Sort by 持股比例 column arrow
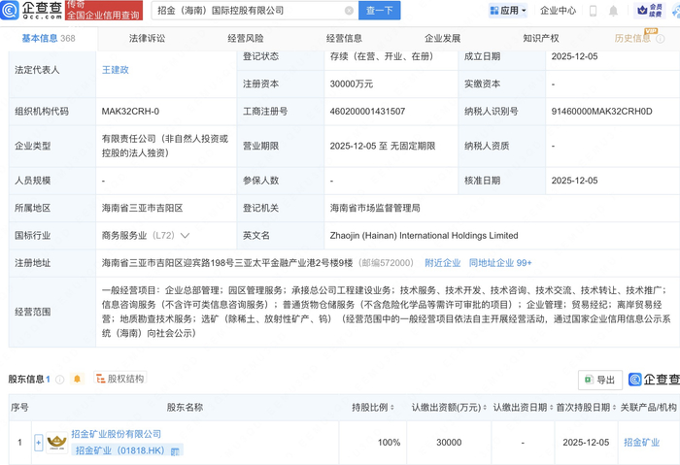The width and height of the screenshot is (680, 465). (394, 408)
